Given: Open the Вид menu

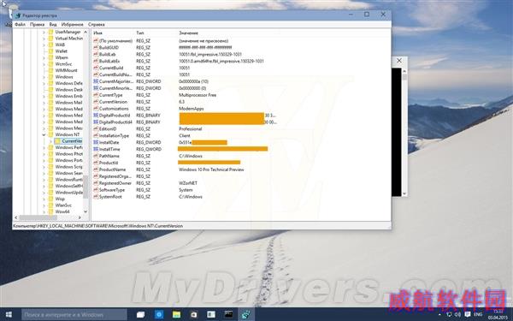Looking at the screenshot, I should (x=53, y=24).
